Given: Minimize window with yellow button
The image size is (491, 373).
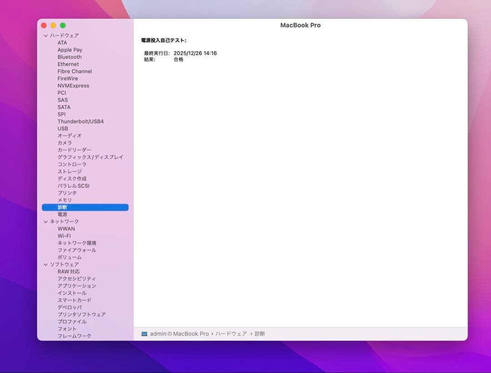Looking at the screenshot, I should (x=53, y=25).
